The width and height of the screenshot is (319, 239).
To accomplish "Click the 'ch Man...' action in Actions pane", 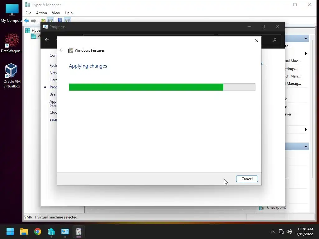I will tap(293, 76).
